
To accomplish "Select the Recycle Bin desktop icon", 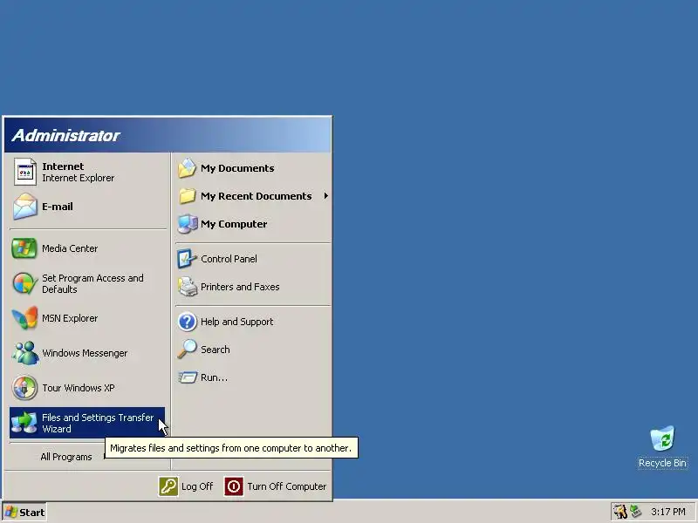I will (x=662, y=439).
